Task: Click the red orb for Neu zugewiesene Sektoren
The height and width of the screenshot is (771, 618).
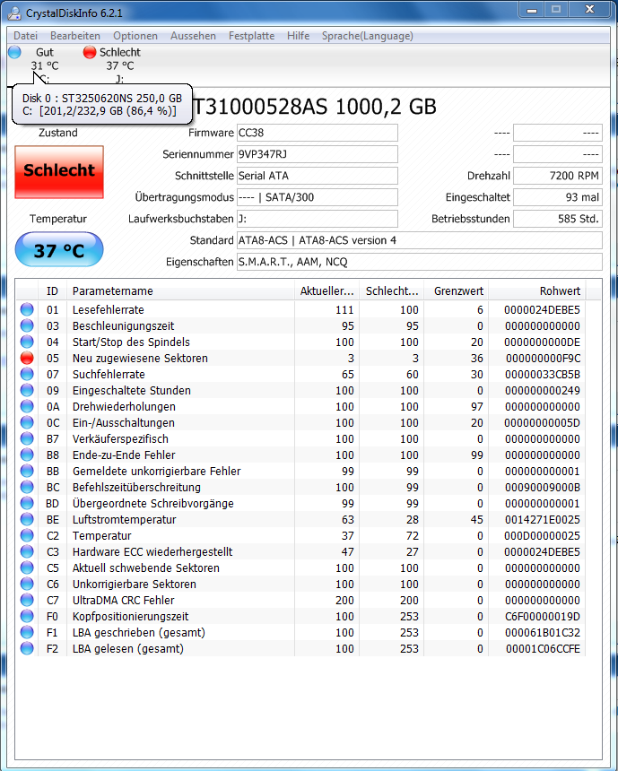Action: [27, 358]
